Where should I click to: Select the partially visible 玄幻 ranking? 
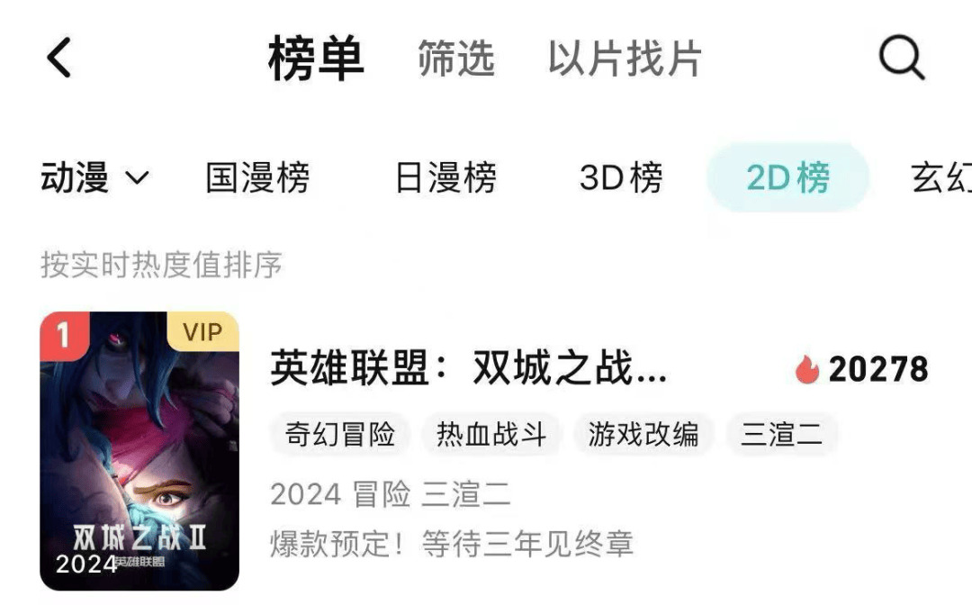[x=941, y=178]
